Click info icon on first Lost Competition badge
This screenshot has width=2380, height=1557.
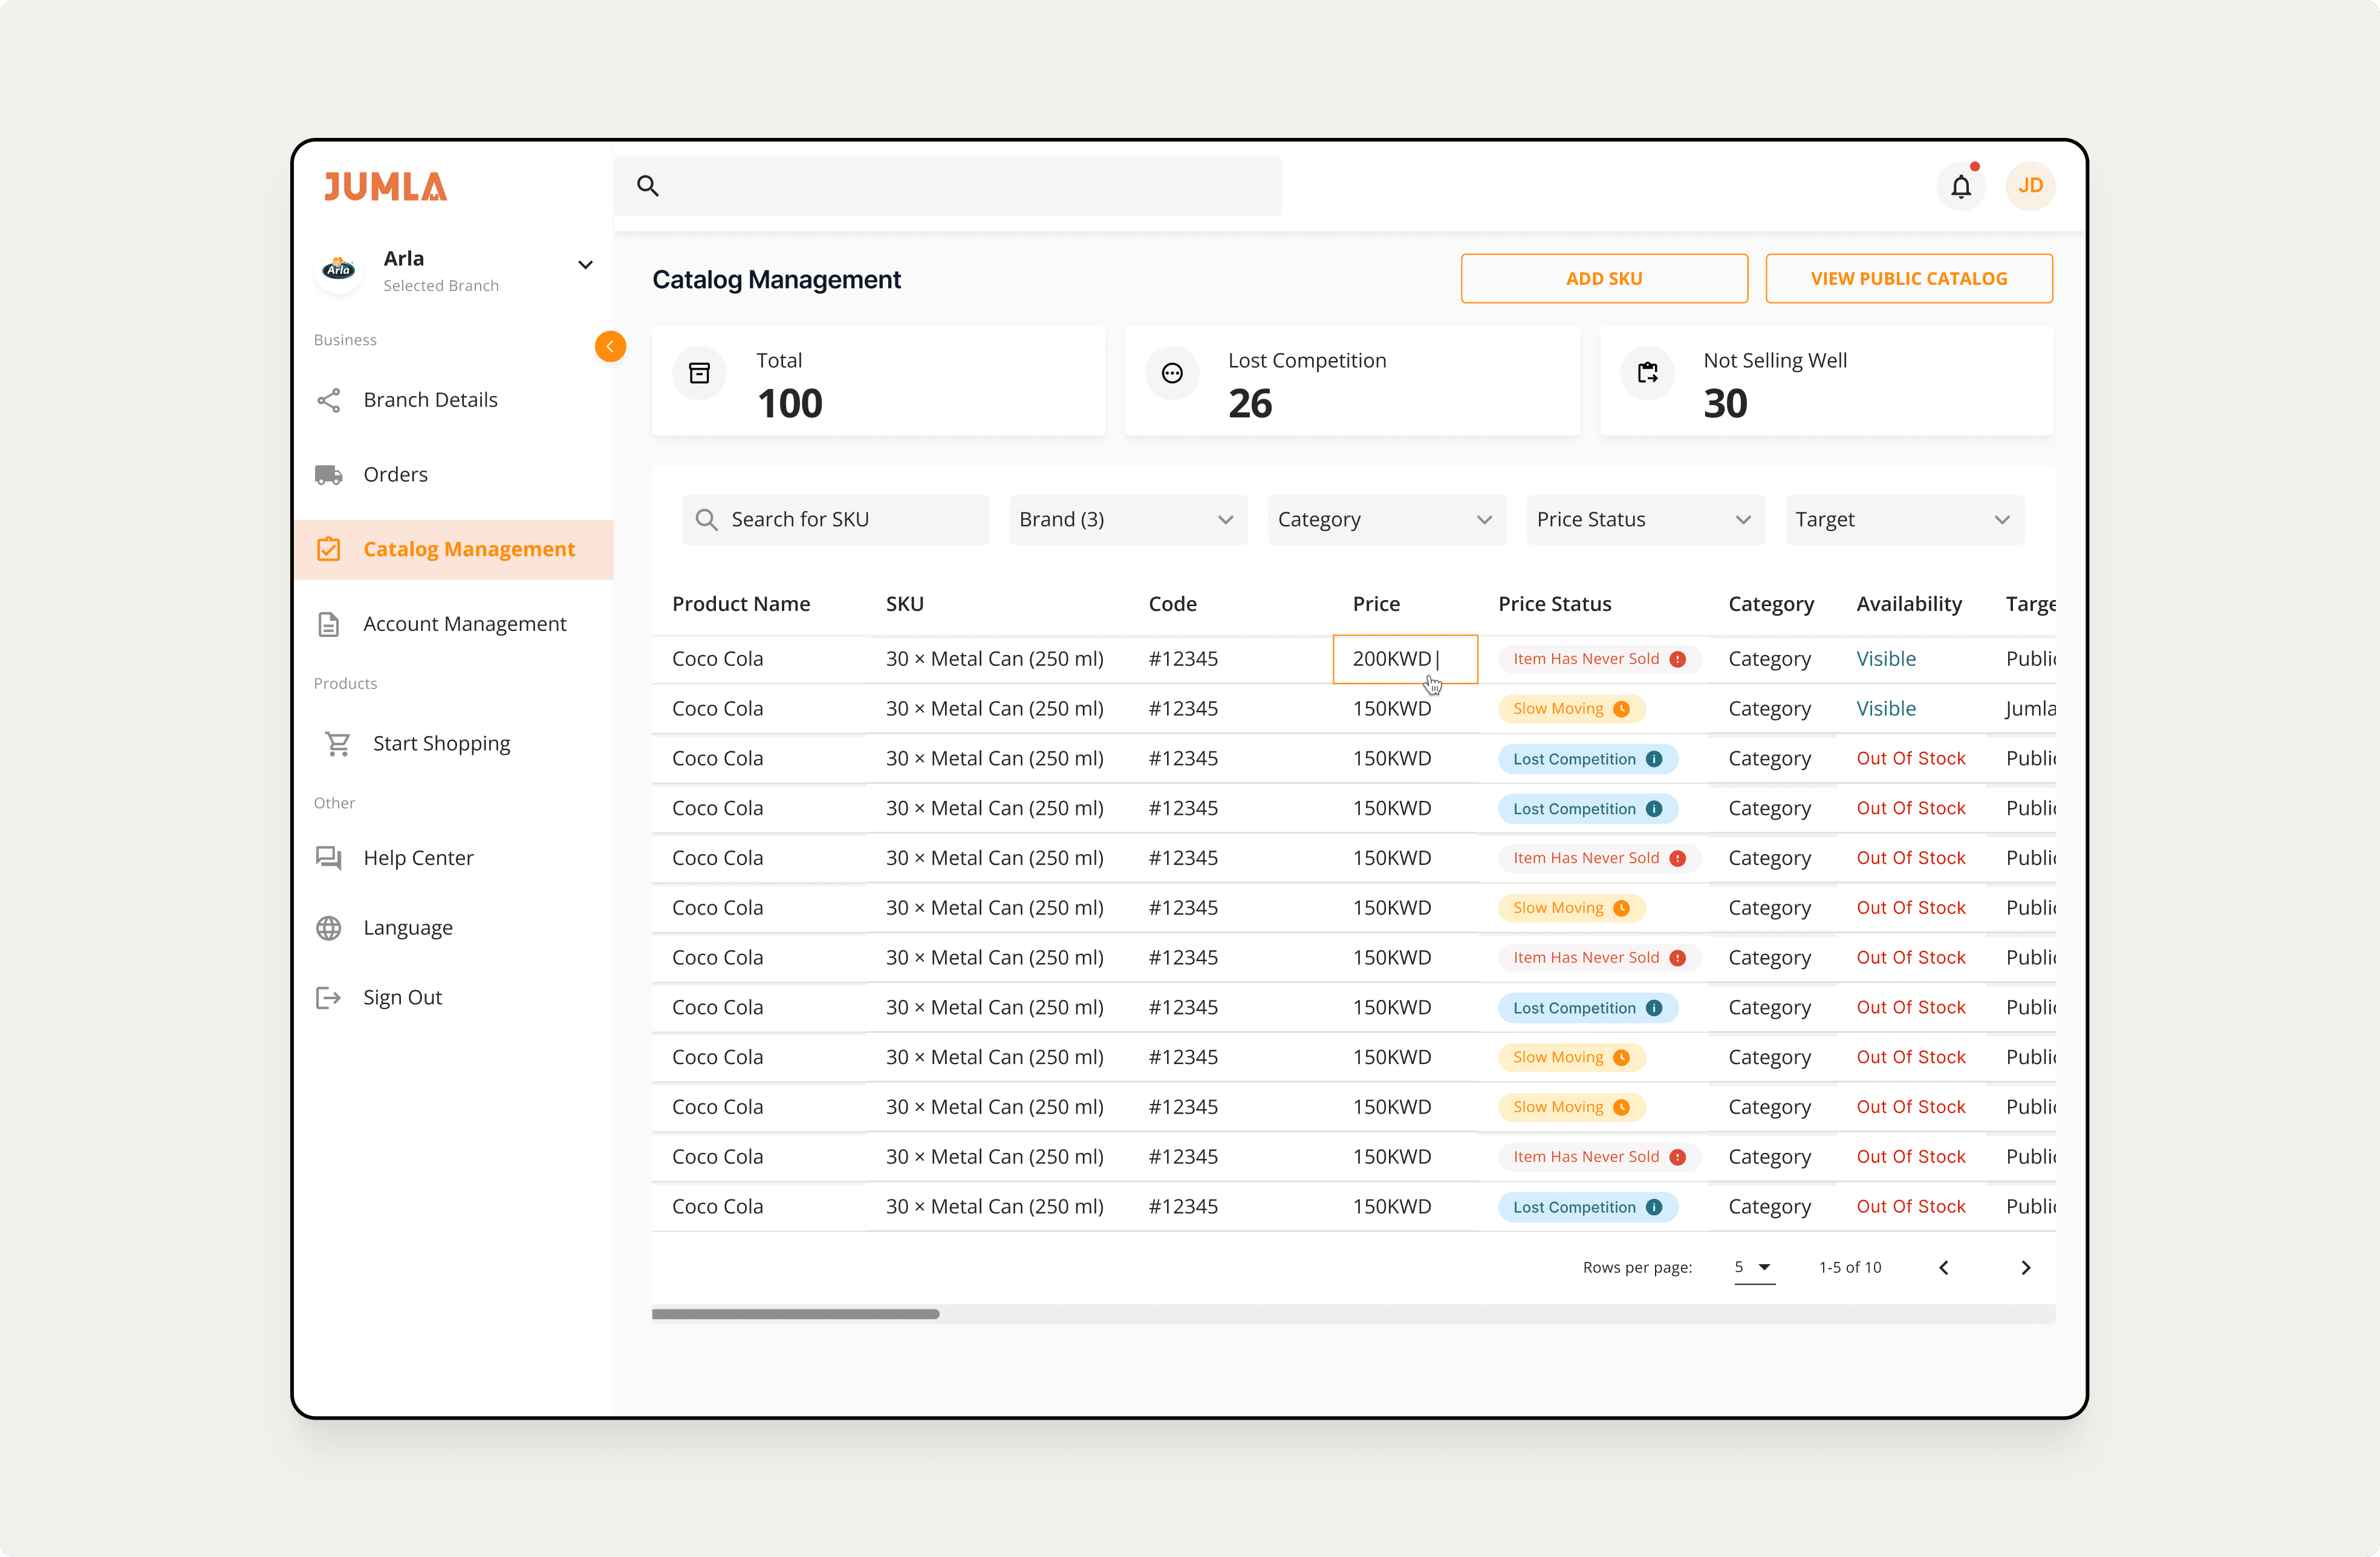click(x=1654, y=759)
